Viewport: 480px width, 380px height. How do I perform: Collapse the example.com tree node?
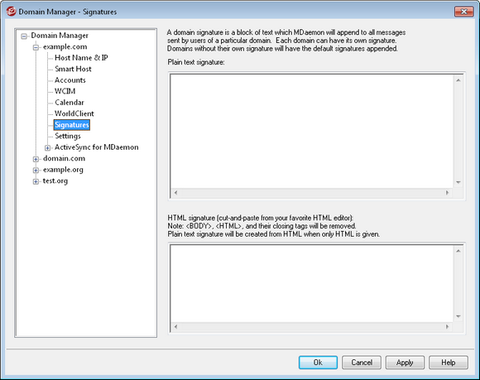click(x=36, y=47)
